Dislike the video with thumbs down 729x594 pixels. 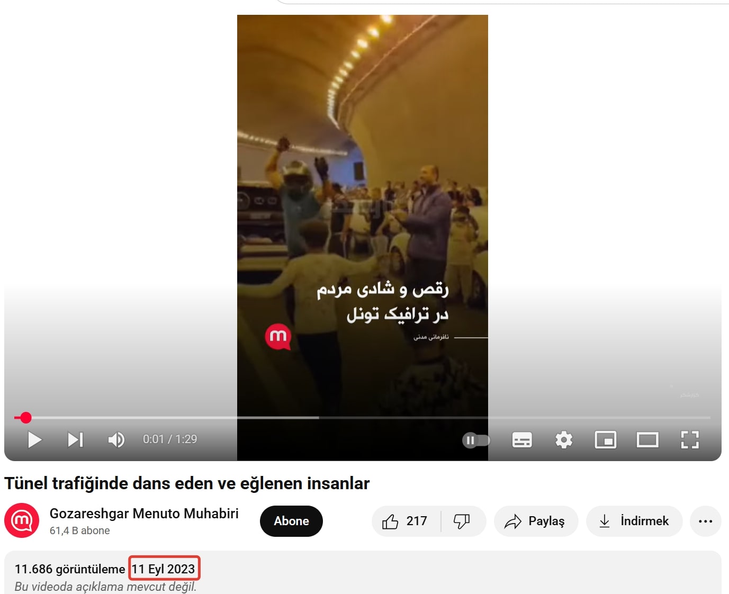pos(462,521)
